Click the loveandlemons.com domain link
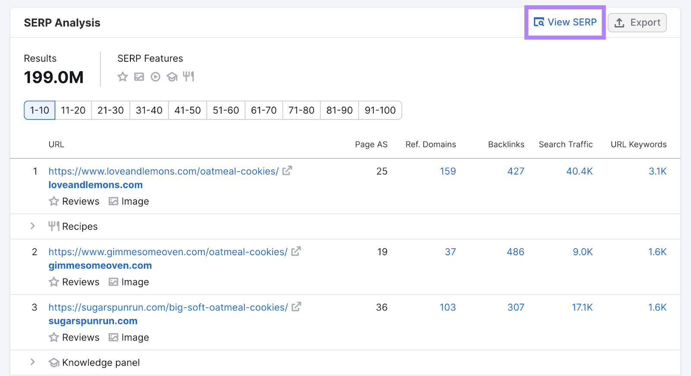The height and width of the screenshot is (376, 691). coord(95,185)
